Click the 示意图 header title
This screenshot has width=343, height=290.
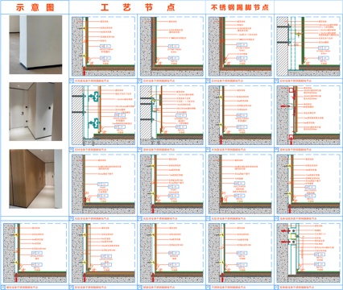click(x=35, y=7)
